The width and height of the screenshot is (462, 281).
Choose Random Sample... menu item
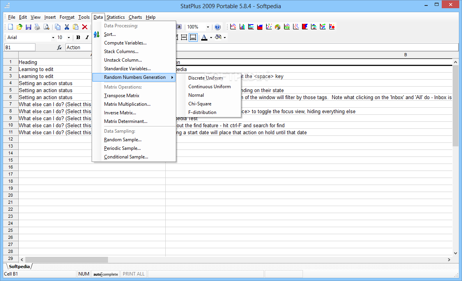coord(134,139)
